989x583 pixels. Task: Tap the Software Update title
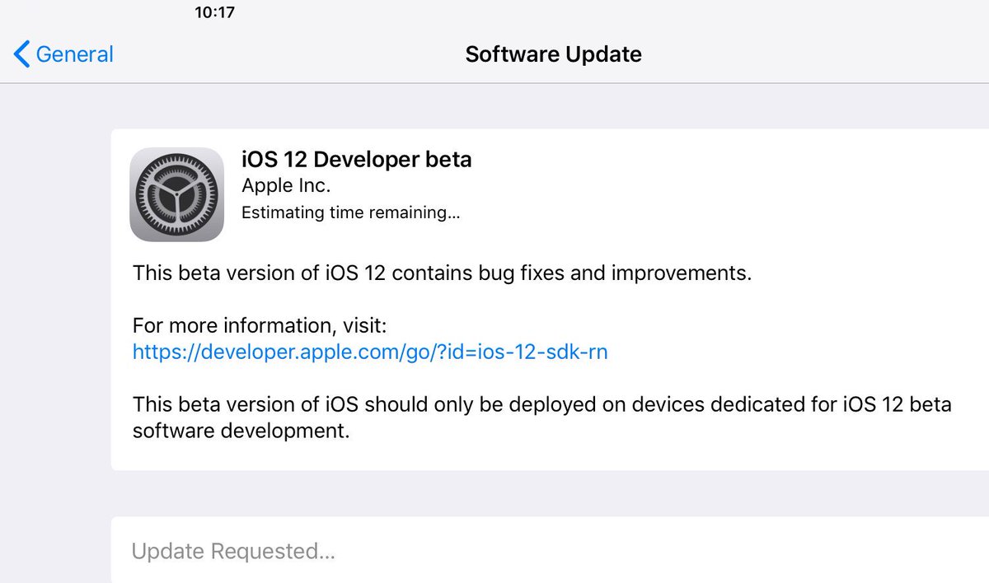pyautogui.click(x=553, y=54)
